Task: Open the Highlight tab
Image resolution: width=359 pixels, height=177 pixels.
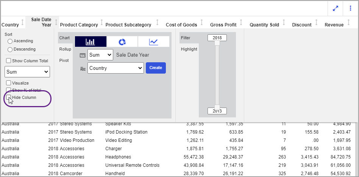Action: [x=189, y=49]
